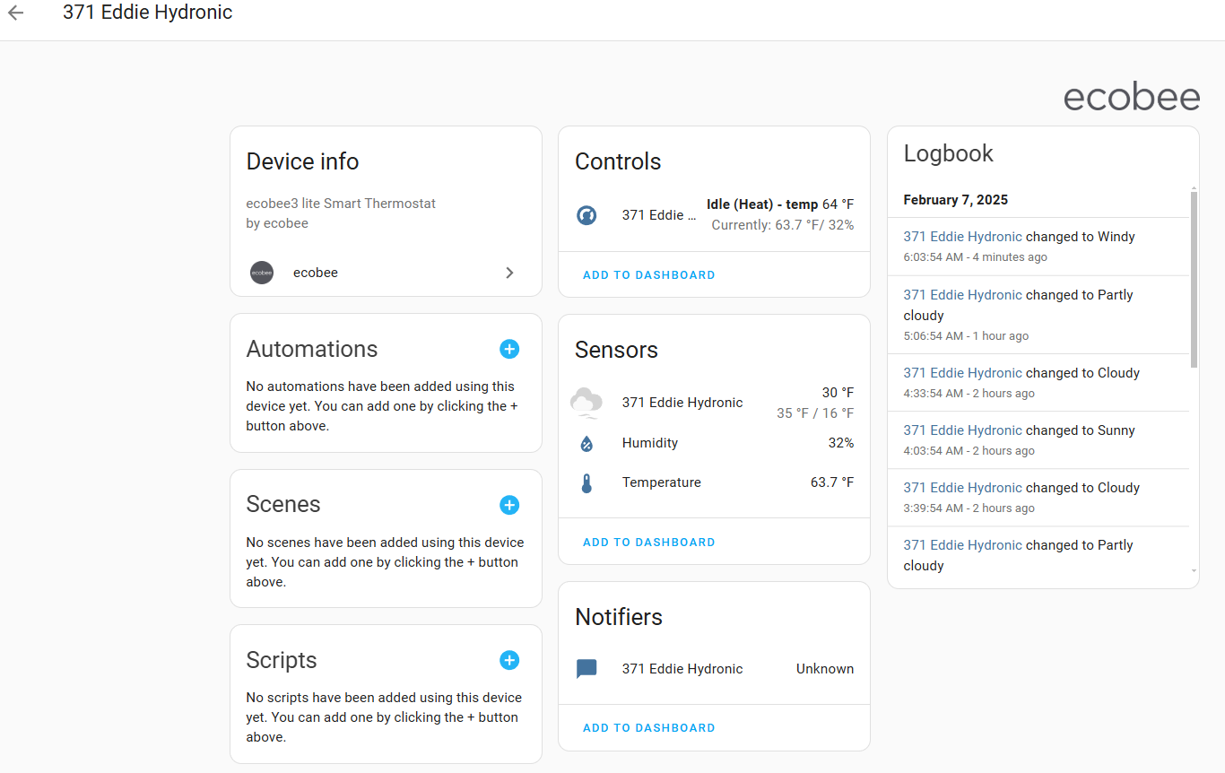Screen dimensions: 1225x773
Task: Click the Temperature thermometer icon
Action: [586, 483]
